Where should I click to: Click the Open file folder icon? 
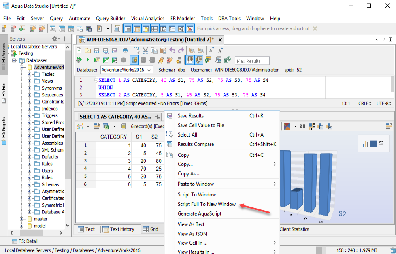(87, 51)
